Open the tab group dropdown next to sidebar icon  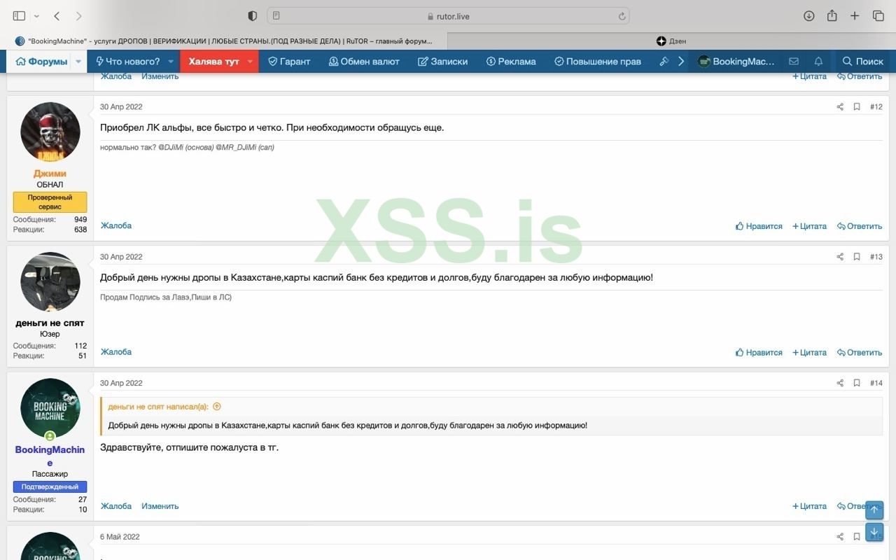coord(36,16)
